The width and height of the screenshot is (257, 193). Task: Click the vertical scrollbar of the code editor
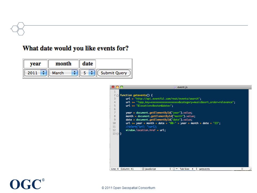pos(250,128)
